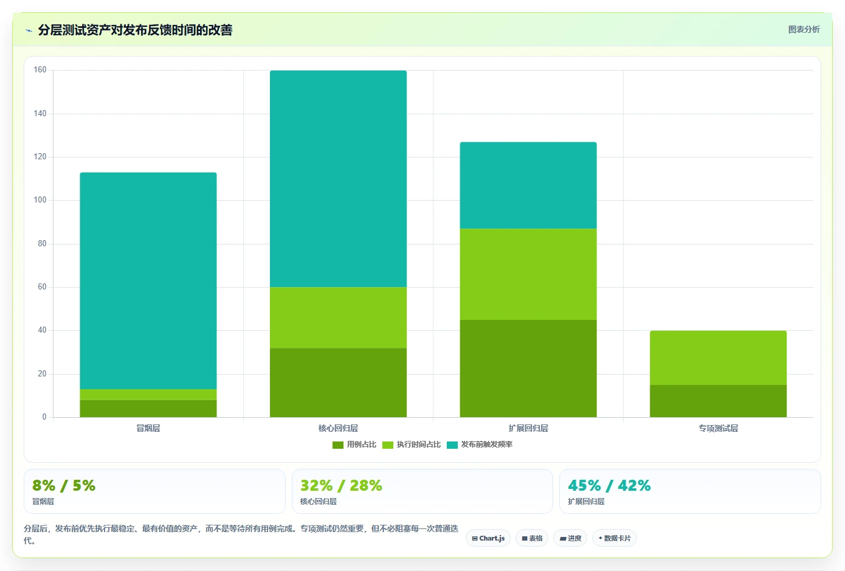Screen dimensions: 845x571
Task: Click the dark green segment of 专项测试层 bar
Action: point(718,401)
